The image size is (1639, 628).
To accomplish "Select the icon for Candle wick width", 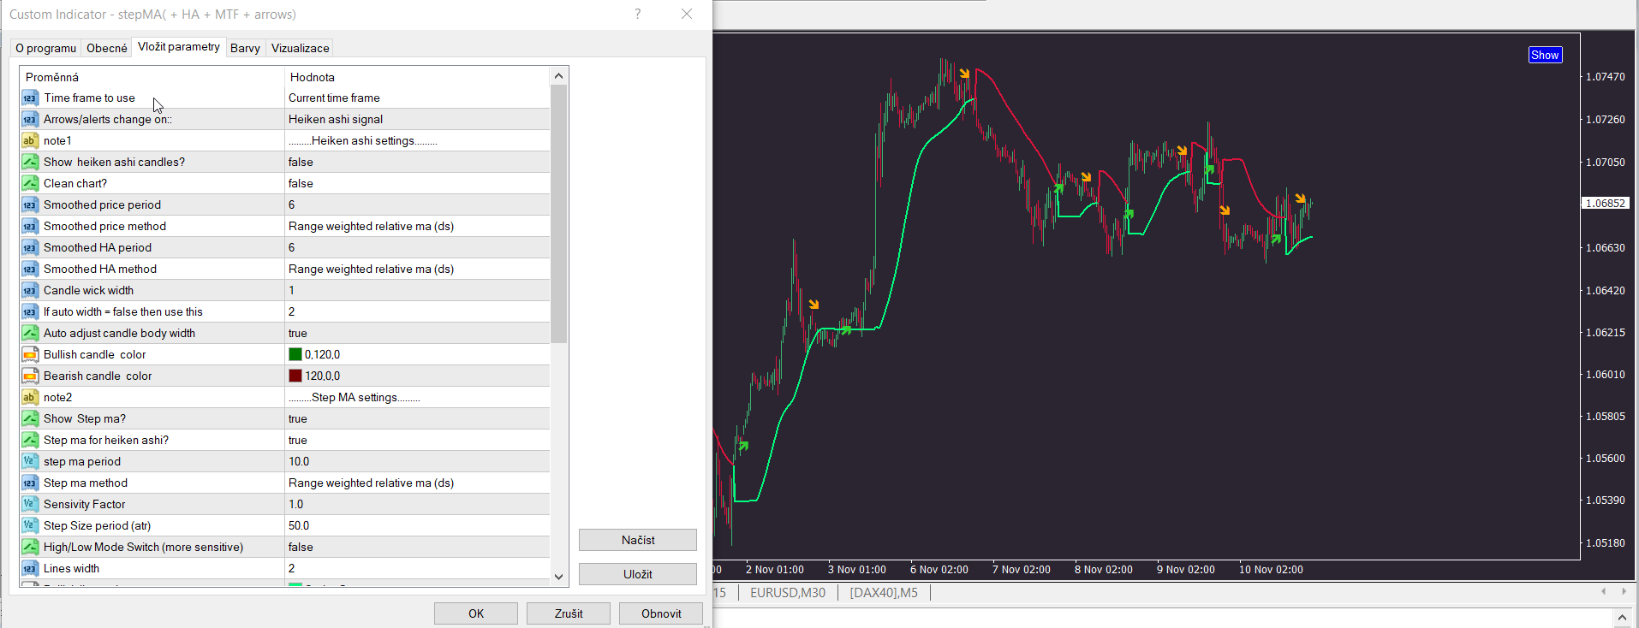I will coord(30,290).
